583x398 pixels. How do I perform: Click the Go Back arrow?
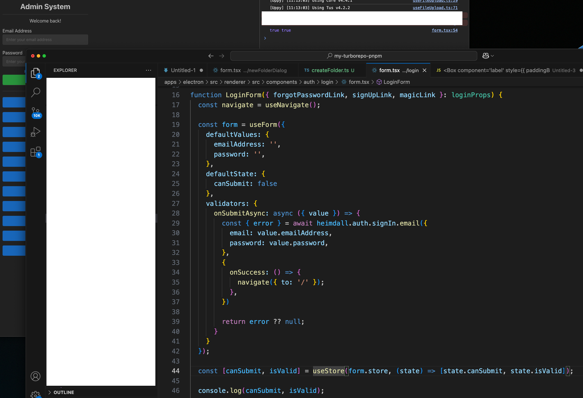click(211, 56)
